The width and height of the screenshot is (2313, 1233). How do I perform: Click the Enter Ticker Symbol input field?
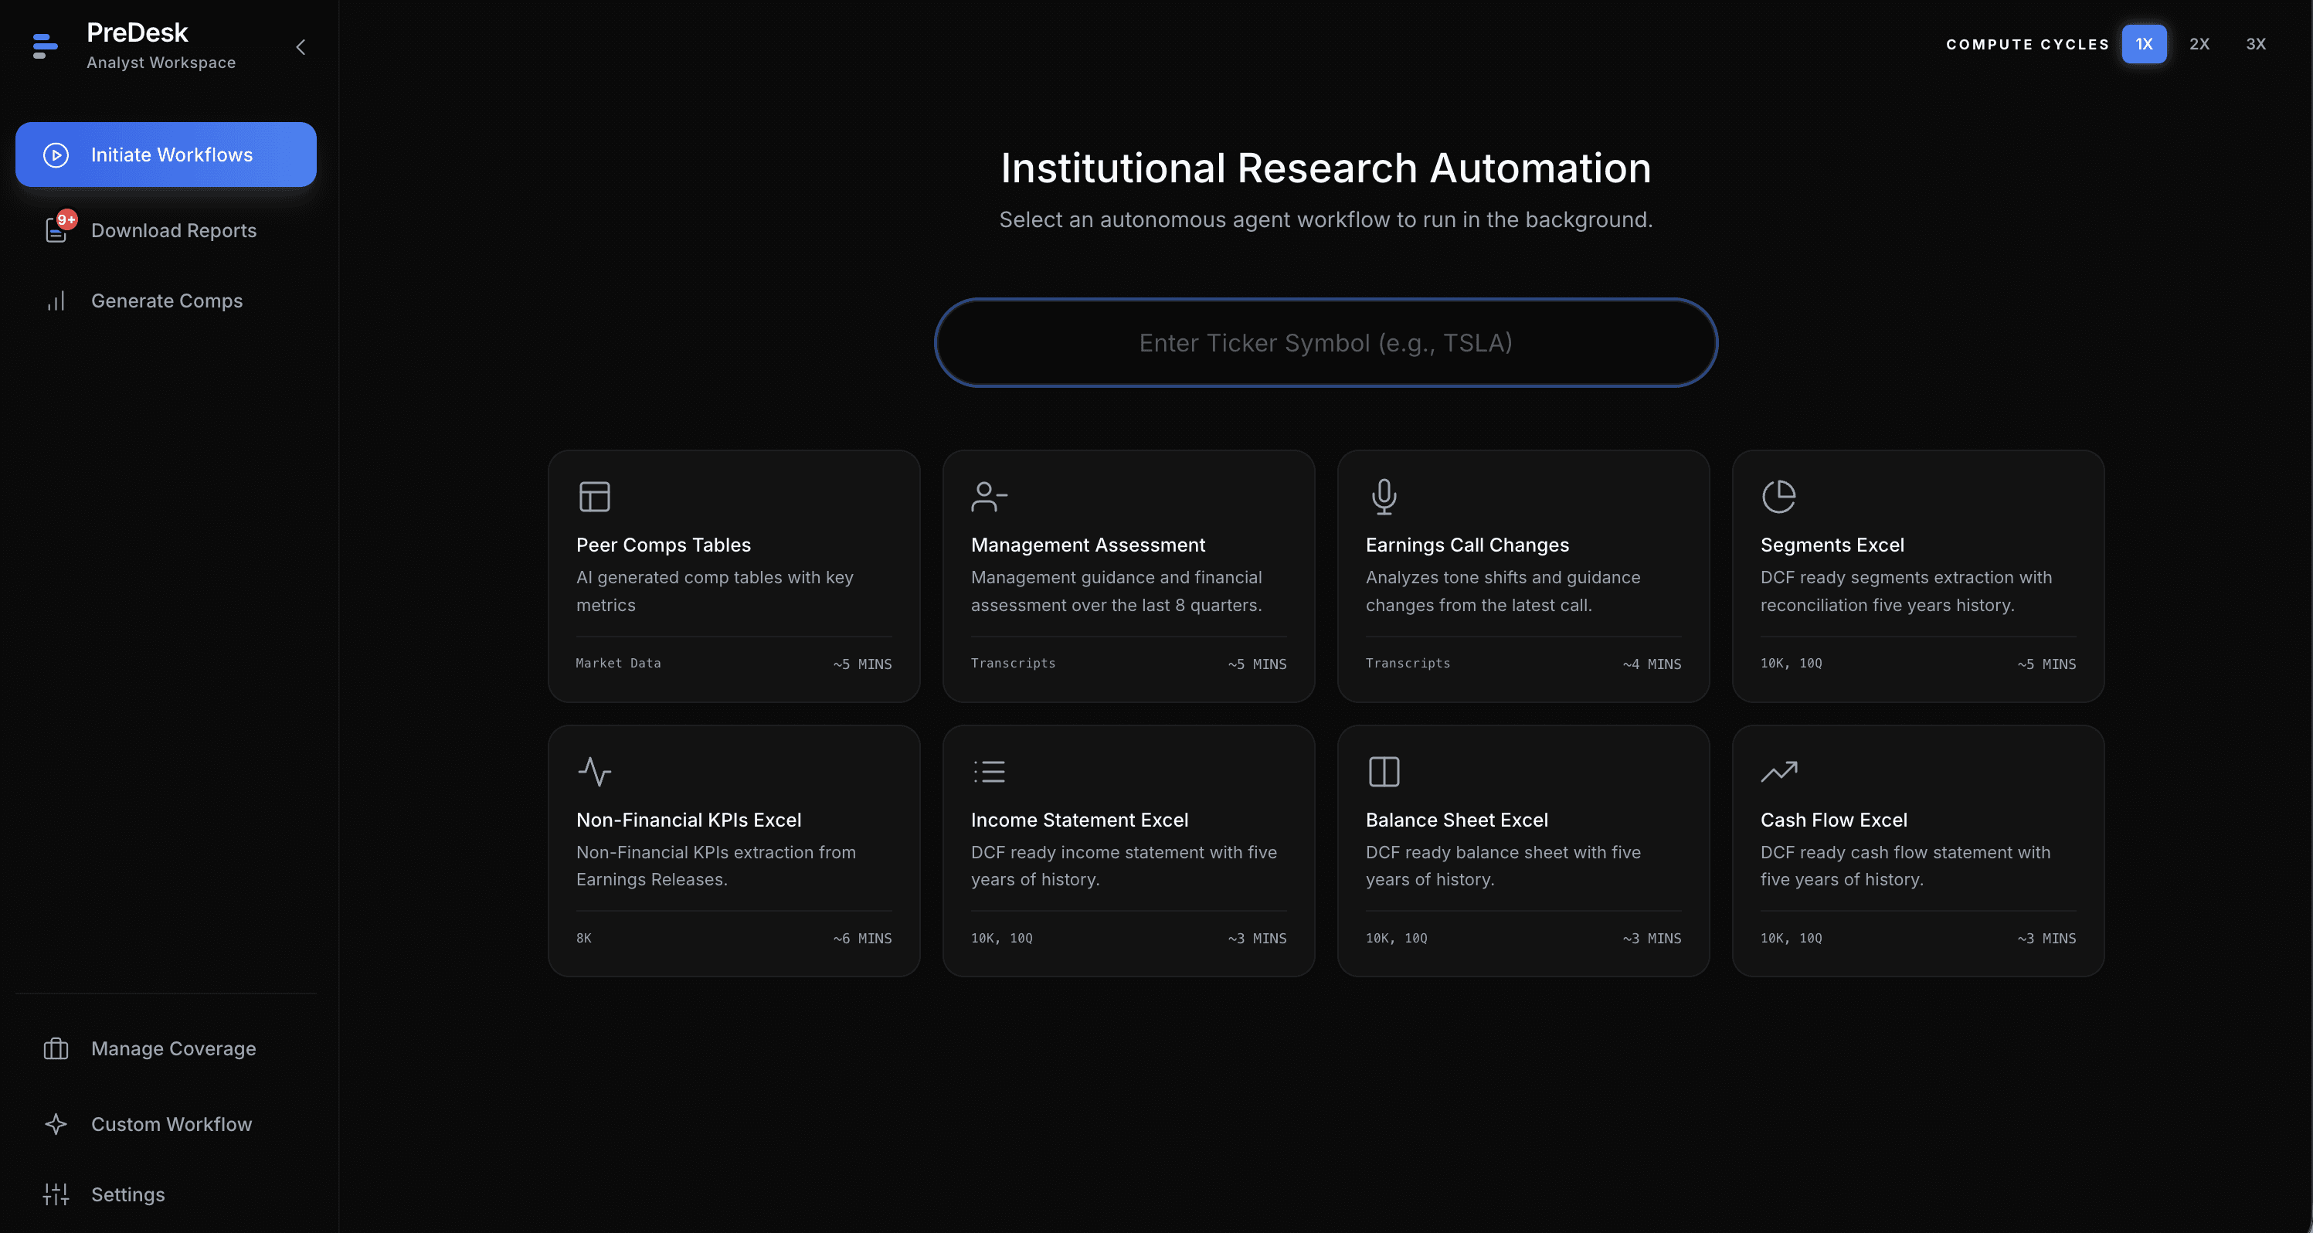(x=1326, y=343)
